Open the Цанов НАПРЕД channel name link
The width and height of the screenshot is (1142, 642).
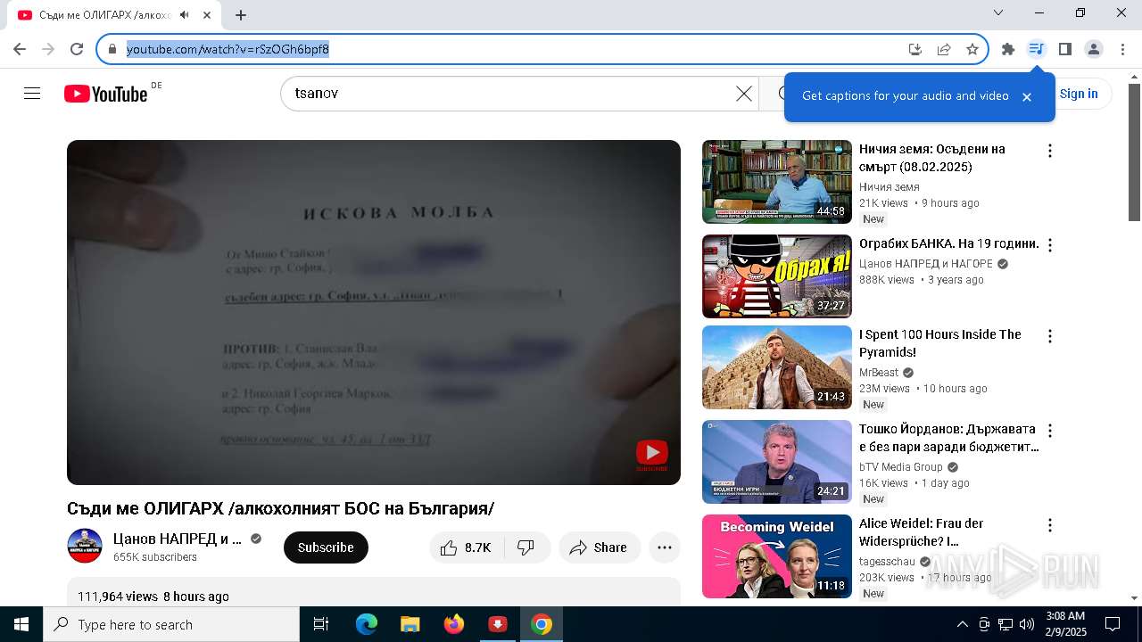coord(178,539)
